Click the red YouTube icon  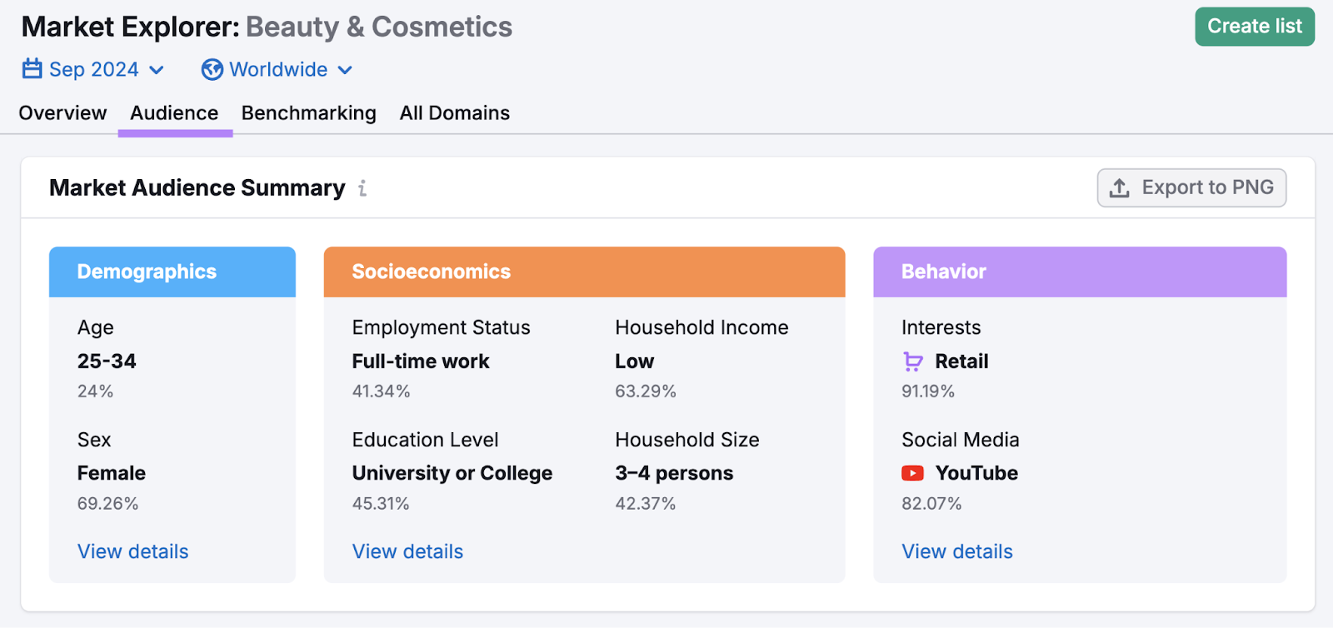coord(912,473)
